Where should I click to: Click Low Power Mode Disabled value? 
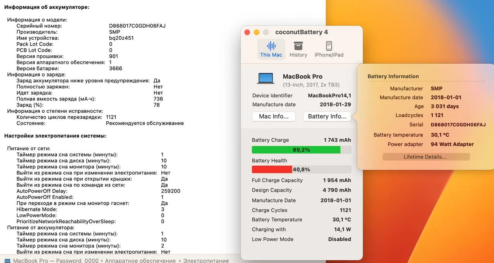coord(340,239)
